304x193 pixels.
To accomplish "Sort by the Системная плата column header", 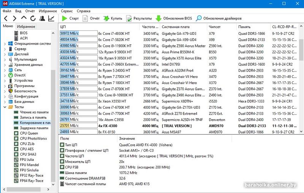I will pos(184,27).
